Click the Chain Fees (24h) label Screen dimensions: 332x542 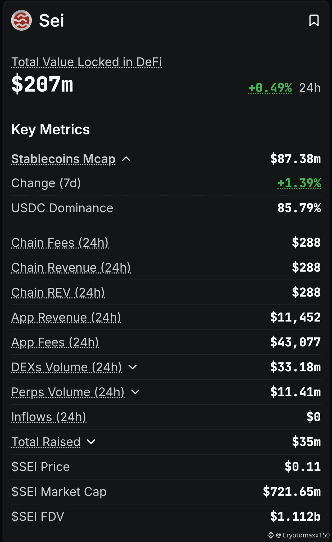[60, 243]
